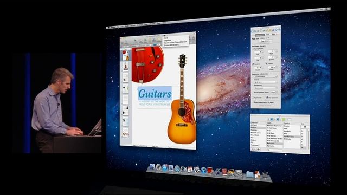Open System Preferences gear in Dock
Screen dimensions: 347x195
[239, 173]
